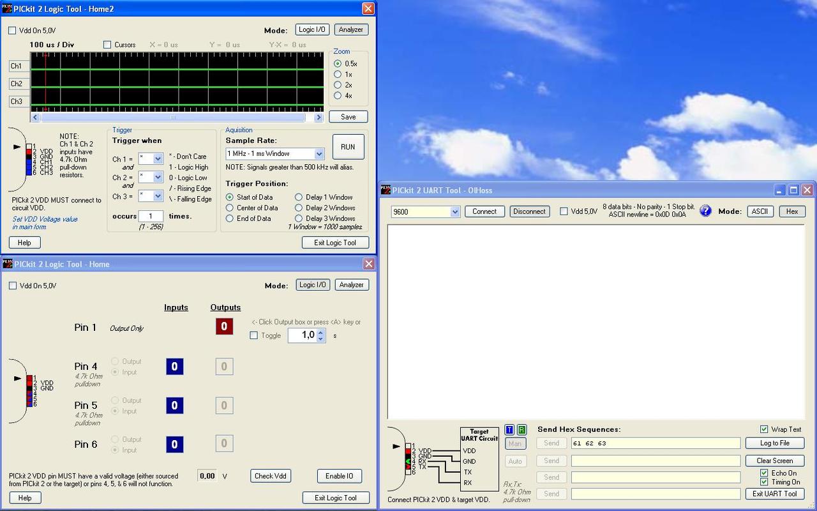The image size is (817, 511).
Task: Click the UART received data text area
Action: tap(596, 322)
